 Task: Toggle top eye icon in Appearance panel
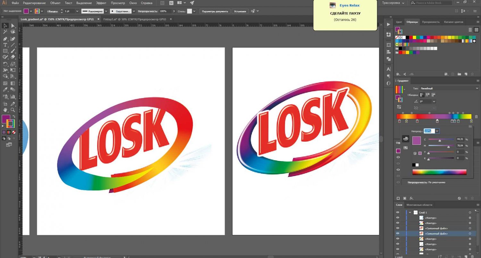pyautogui.click(x=398, y=157)
